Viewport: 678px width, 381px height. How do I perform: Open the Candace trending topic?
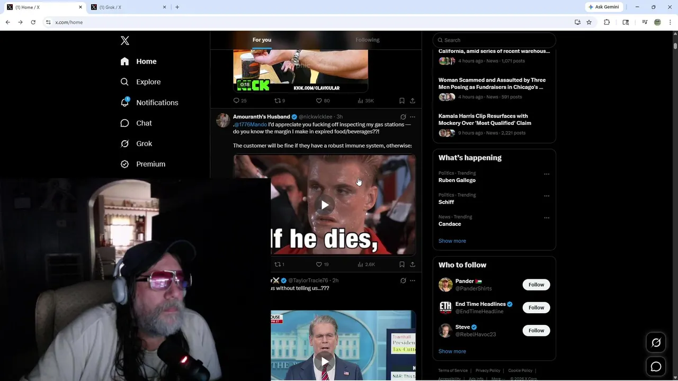pyautogui.click(x=450, y=224)
